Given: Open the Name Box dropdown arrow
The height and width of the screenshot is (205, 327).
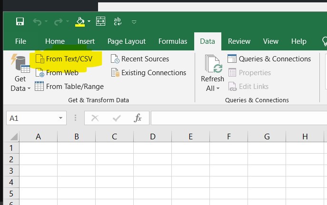Looking at the screenshot, I should tap(60, 118).
